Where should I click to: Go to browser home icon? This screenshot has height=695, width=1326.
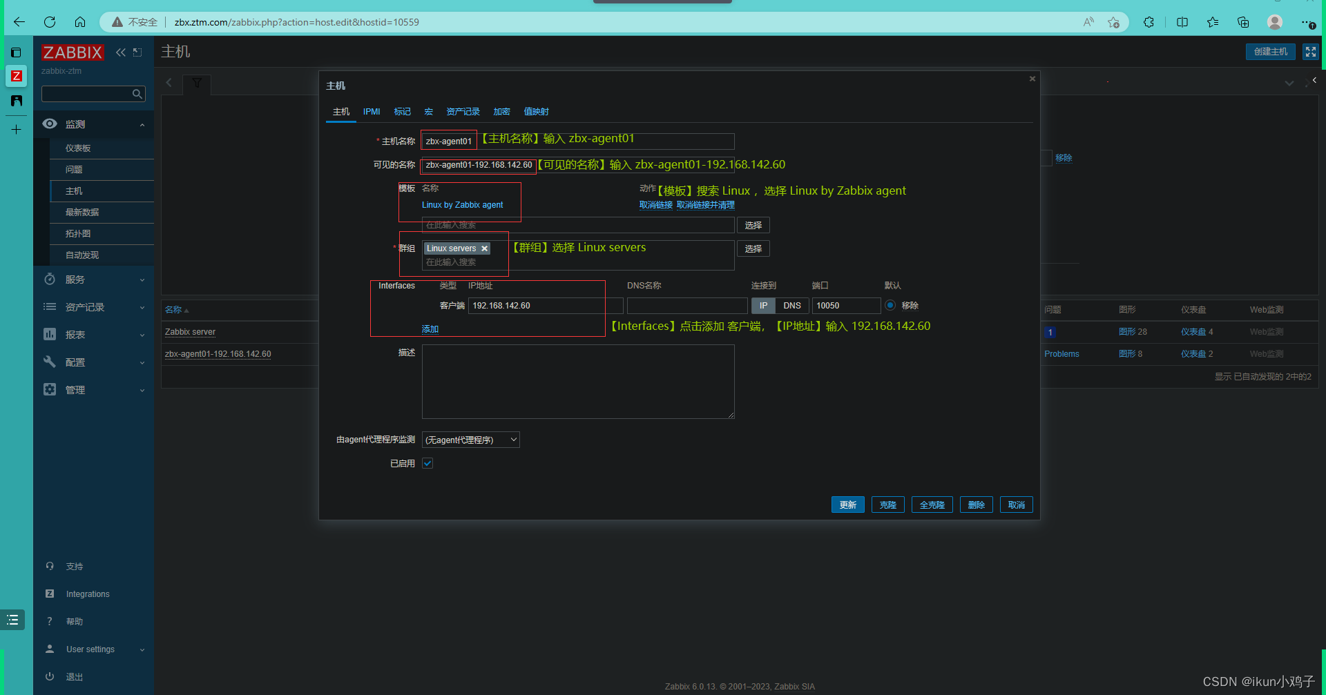coord(80,22)
